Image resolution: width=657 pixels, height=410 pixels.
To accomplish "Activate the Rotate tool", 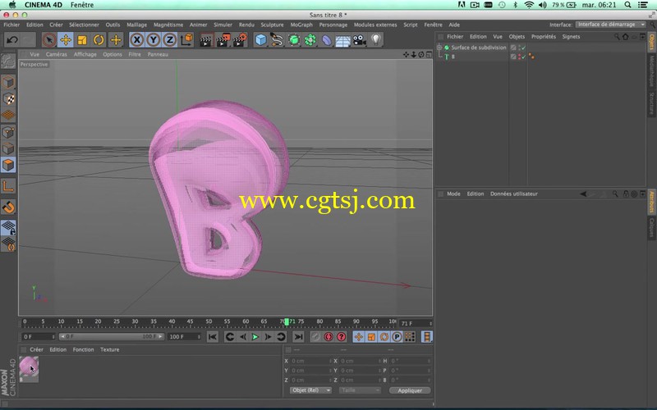I will click(x=99, y=40).
